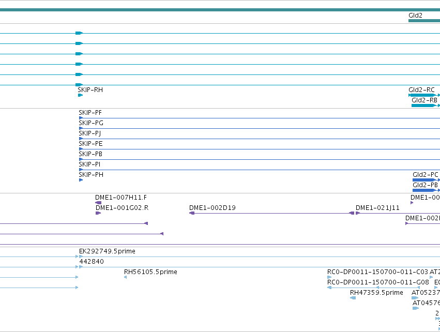Open the EK292749.5prime EST label

click(107, 251)
